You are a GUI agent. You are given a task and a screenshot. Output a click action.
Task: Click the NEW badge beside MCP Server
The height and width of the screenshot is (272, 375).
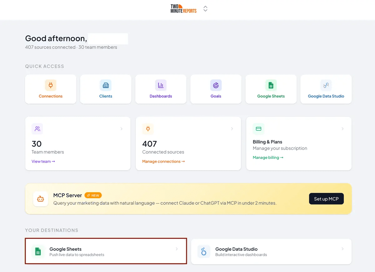[x=93, y=195]
